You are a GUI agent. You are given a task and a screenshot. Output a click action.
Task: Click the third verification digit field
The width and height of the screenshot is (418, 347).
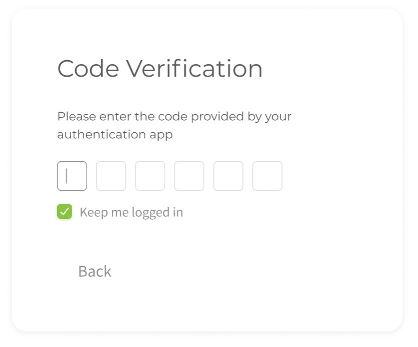click(150, 176)
